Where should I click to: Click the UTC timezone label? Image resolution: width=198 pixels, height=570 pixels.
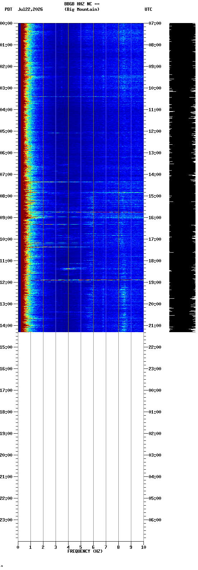tap(148, 9)
